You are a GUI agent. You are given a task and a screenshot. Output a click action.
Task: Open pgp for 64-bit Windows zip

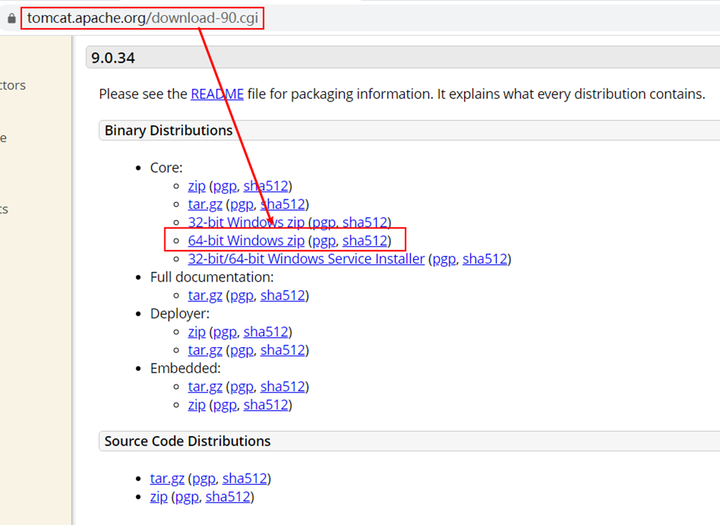(324, 241)
